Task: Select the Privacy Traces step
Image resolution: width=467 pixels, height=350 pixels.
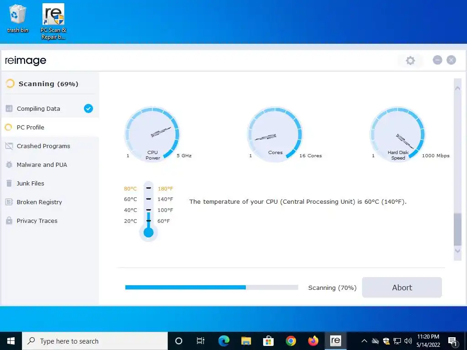Action: click(x=50, y=221)
